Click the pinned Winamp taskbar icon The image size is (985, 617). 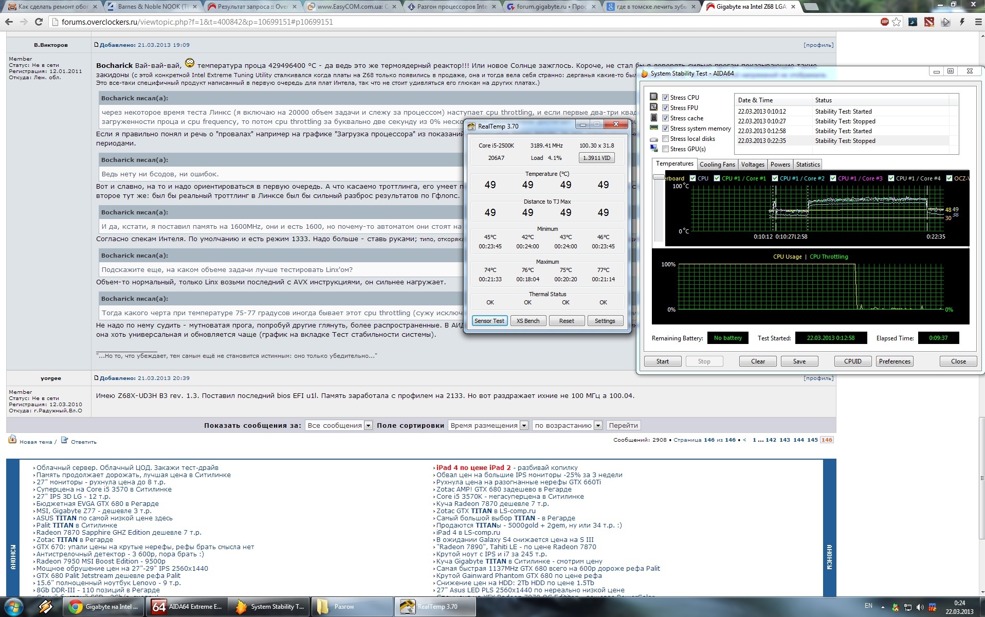(45, 607)
